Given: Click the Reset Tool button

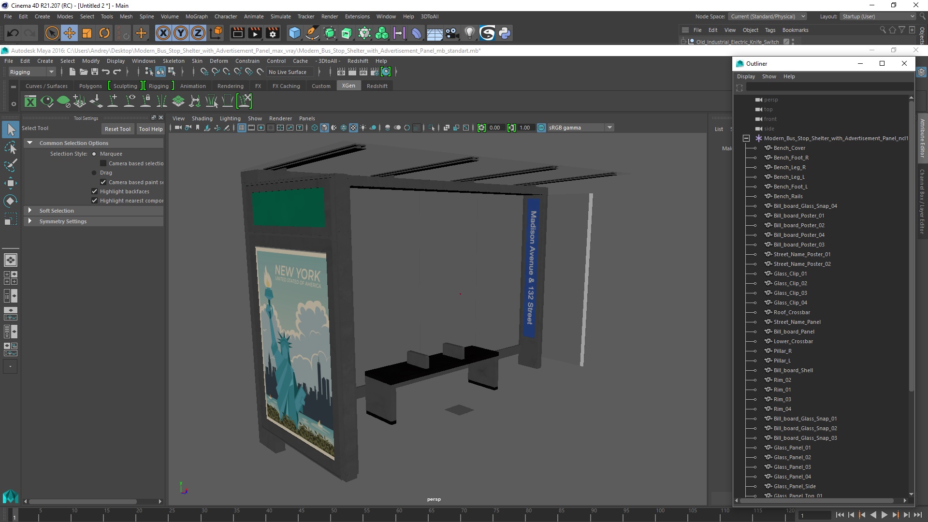Looking at the screenshot, I should point(117,129).
